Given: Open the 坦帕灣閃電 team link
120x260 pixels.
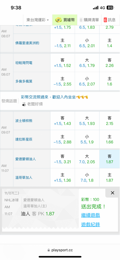Looking at the screenshot, I should pos(24,63).
